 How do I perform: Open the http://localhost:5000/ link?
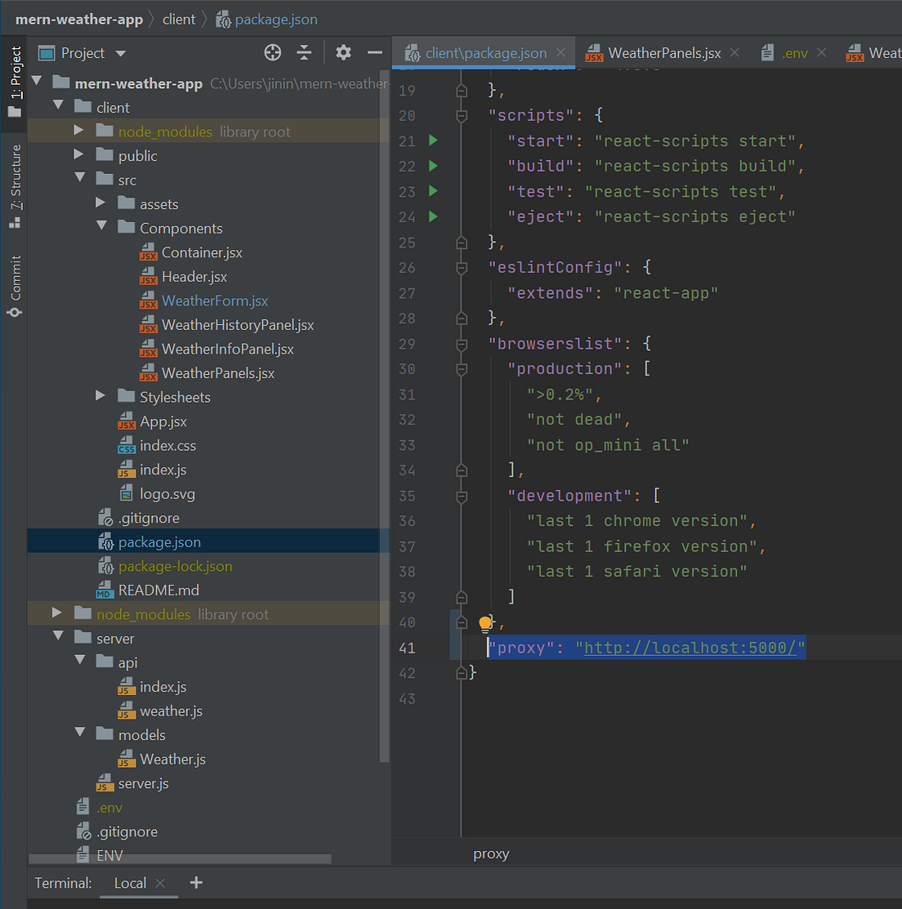[x=690, y=648]
